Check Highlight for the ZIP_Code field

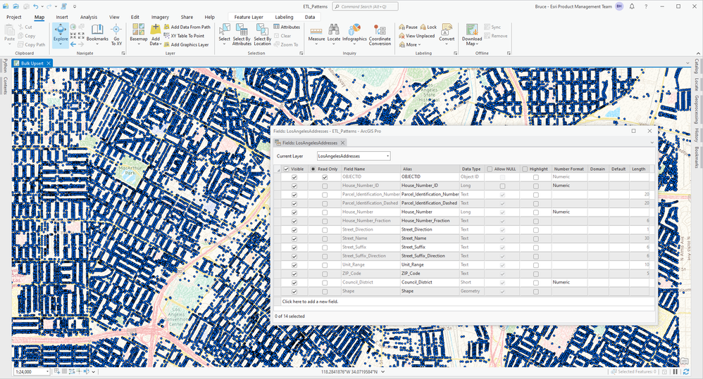point(536,274)
